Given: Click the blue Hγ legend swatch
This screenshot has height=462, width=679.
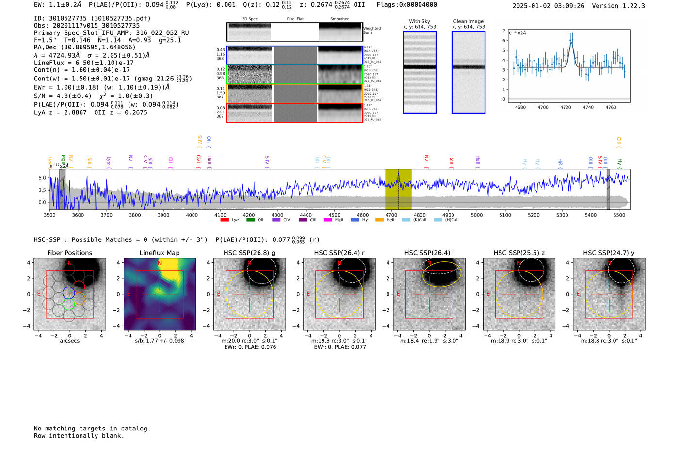Looking at the screenshot, I should pyautogui.click(x=355, y=220).
